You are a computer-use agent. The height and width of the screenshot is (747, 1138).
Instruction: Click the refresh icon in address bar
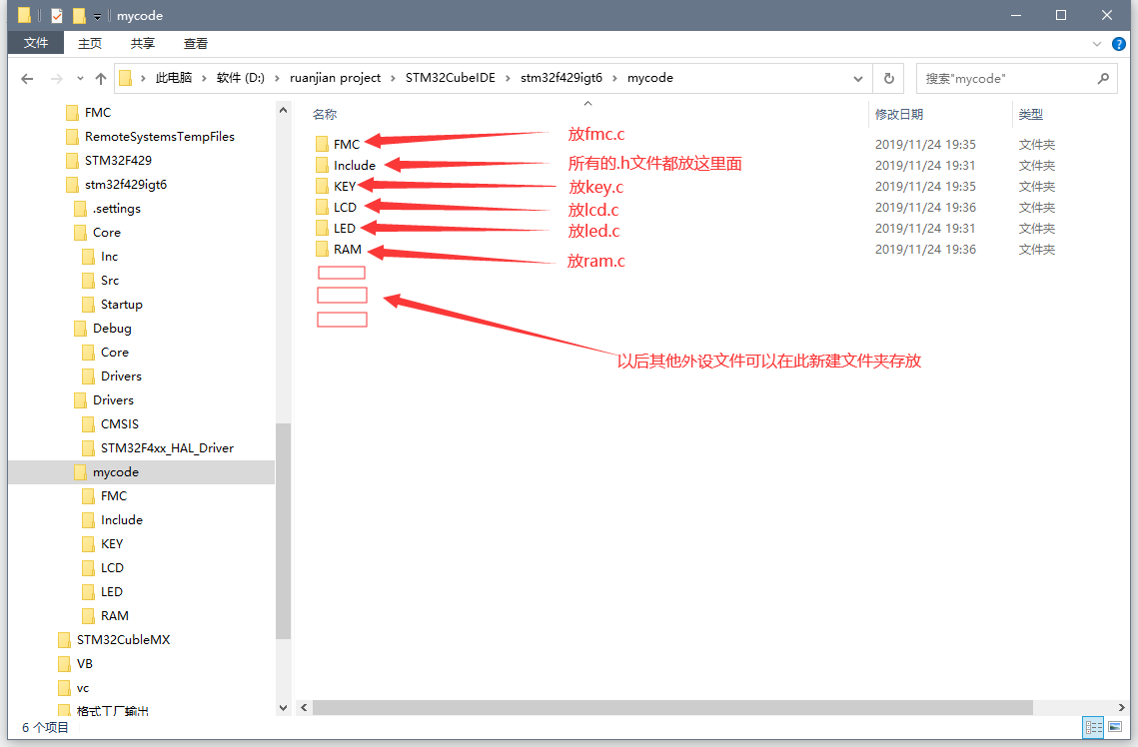click(888, 78)
